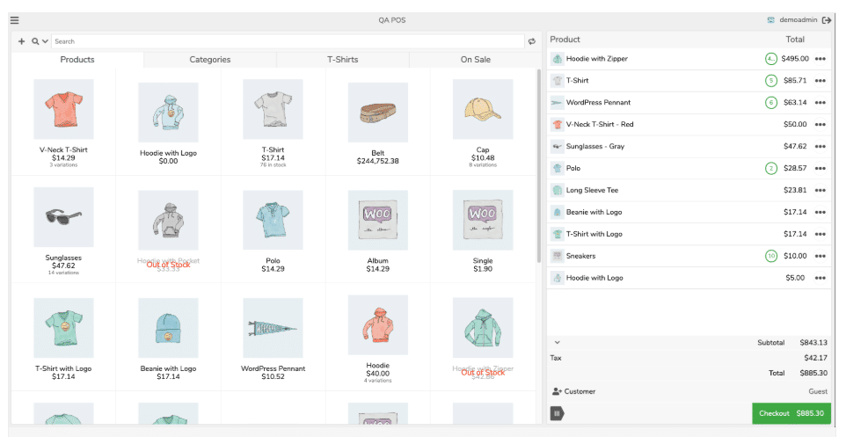Click the green Checkout button

tap(791, 413)
